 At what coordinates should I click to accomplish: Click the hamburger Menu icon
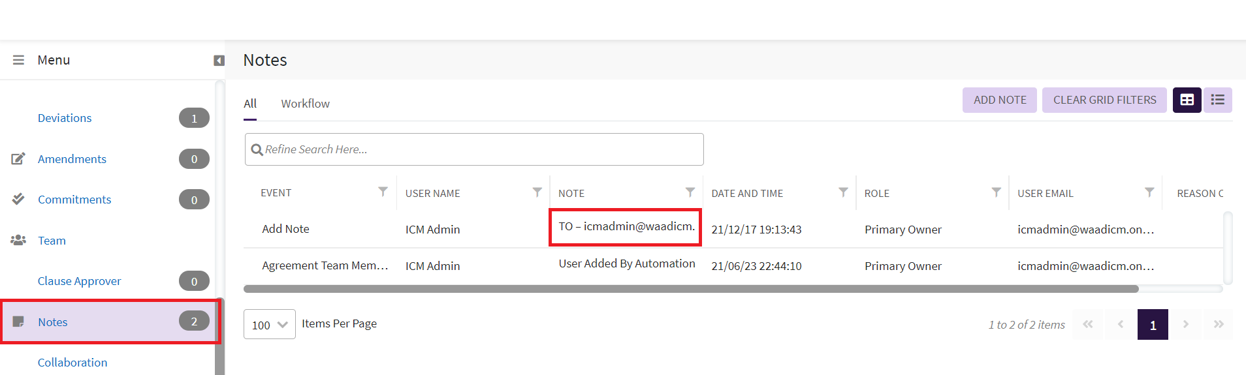click(x=18, y=60)
